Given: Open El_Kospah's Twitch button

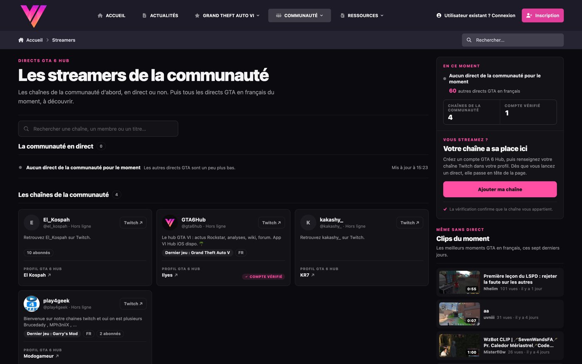Looking at the screenshot, I should (133, 223).
